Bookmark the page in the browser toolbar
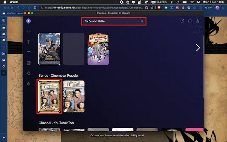The width and height of the screenshot is (227, 142). tap(35, 8)
